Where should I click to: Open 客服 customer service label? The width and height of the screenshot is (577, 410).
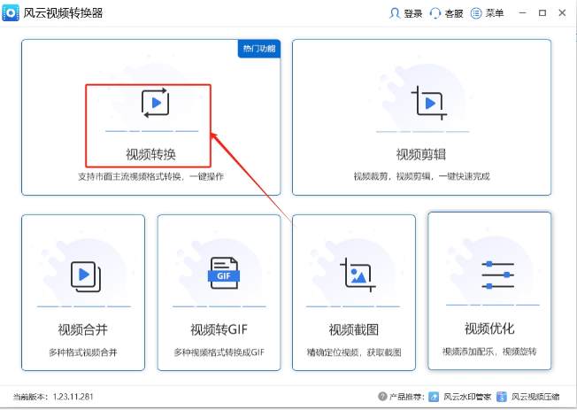pos(454,13)
